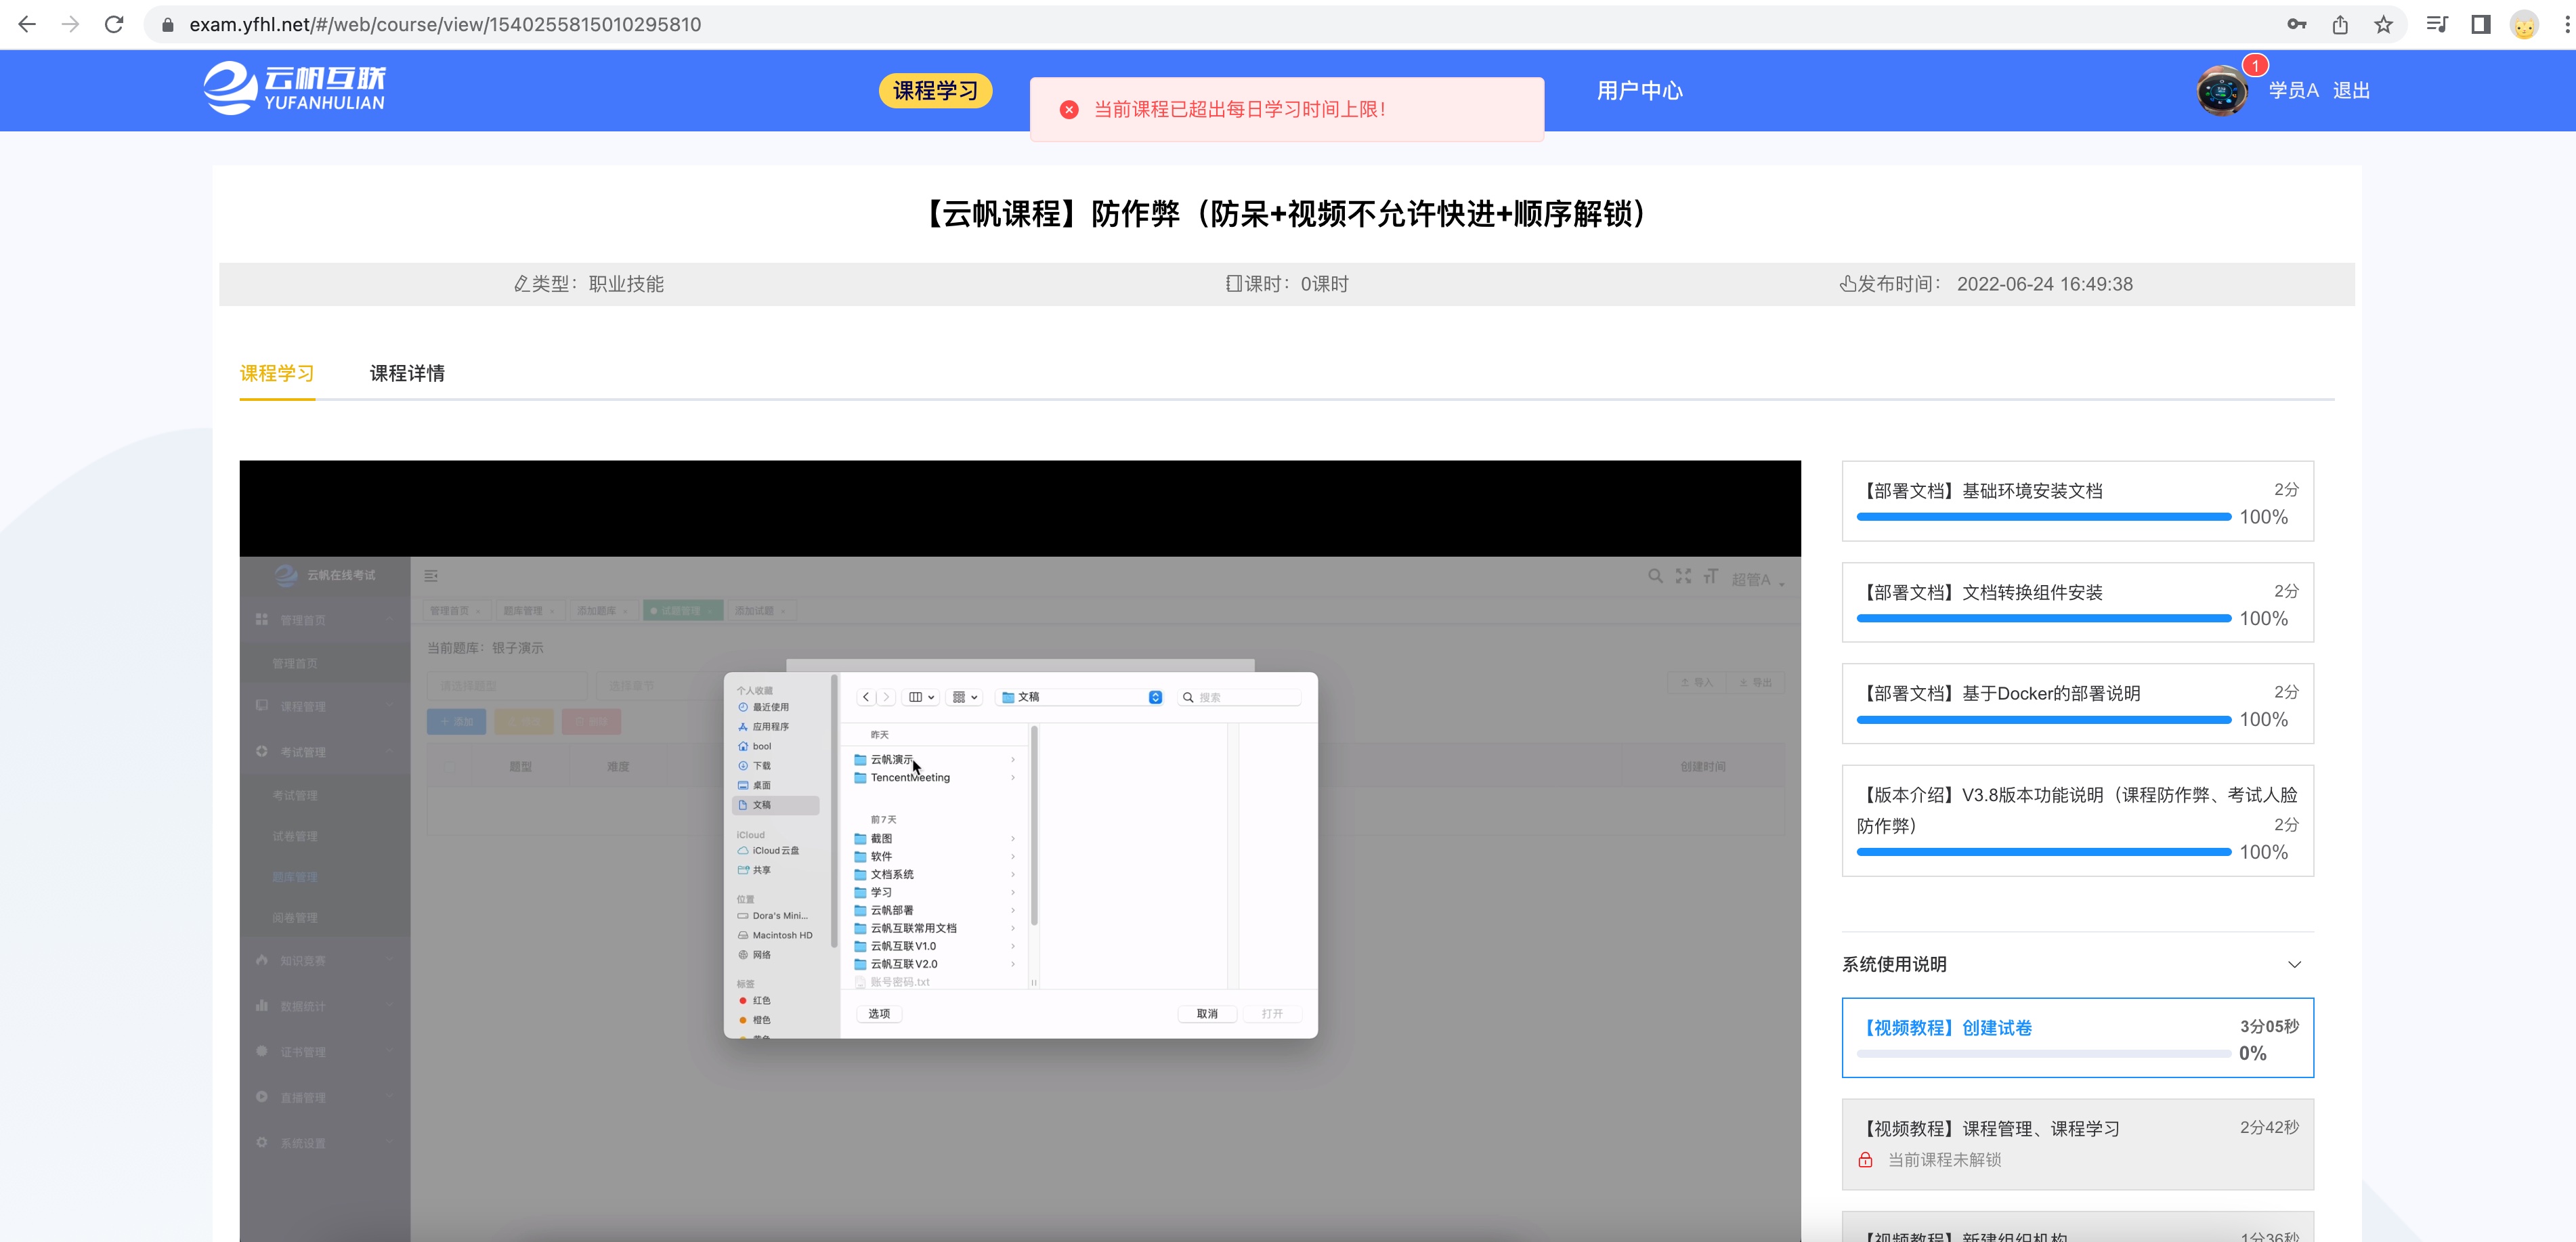Click the share page icon in address bar
This screenshot has width=2576, height=1242.
(2340, 24)
